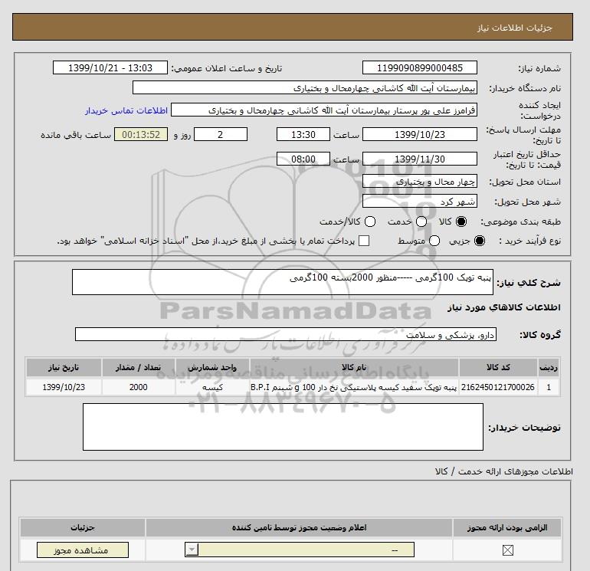Click the نام کالا column header

tap(354, 367)
